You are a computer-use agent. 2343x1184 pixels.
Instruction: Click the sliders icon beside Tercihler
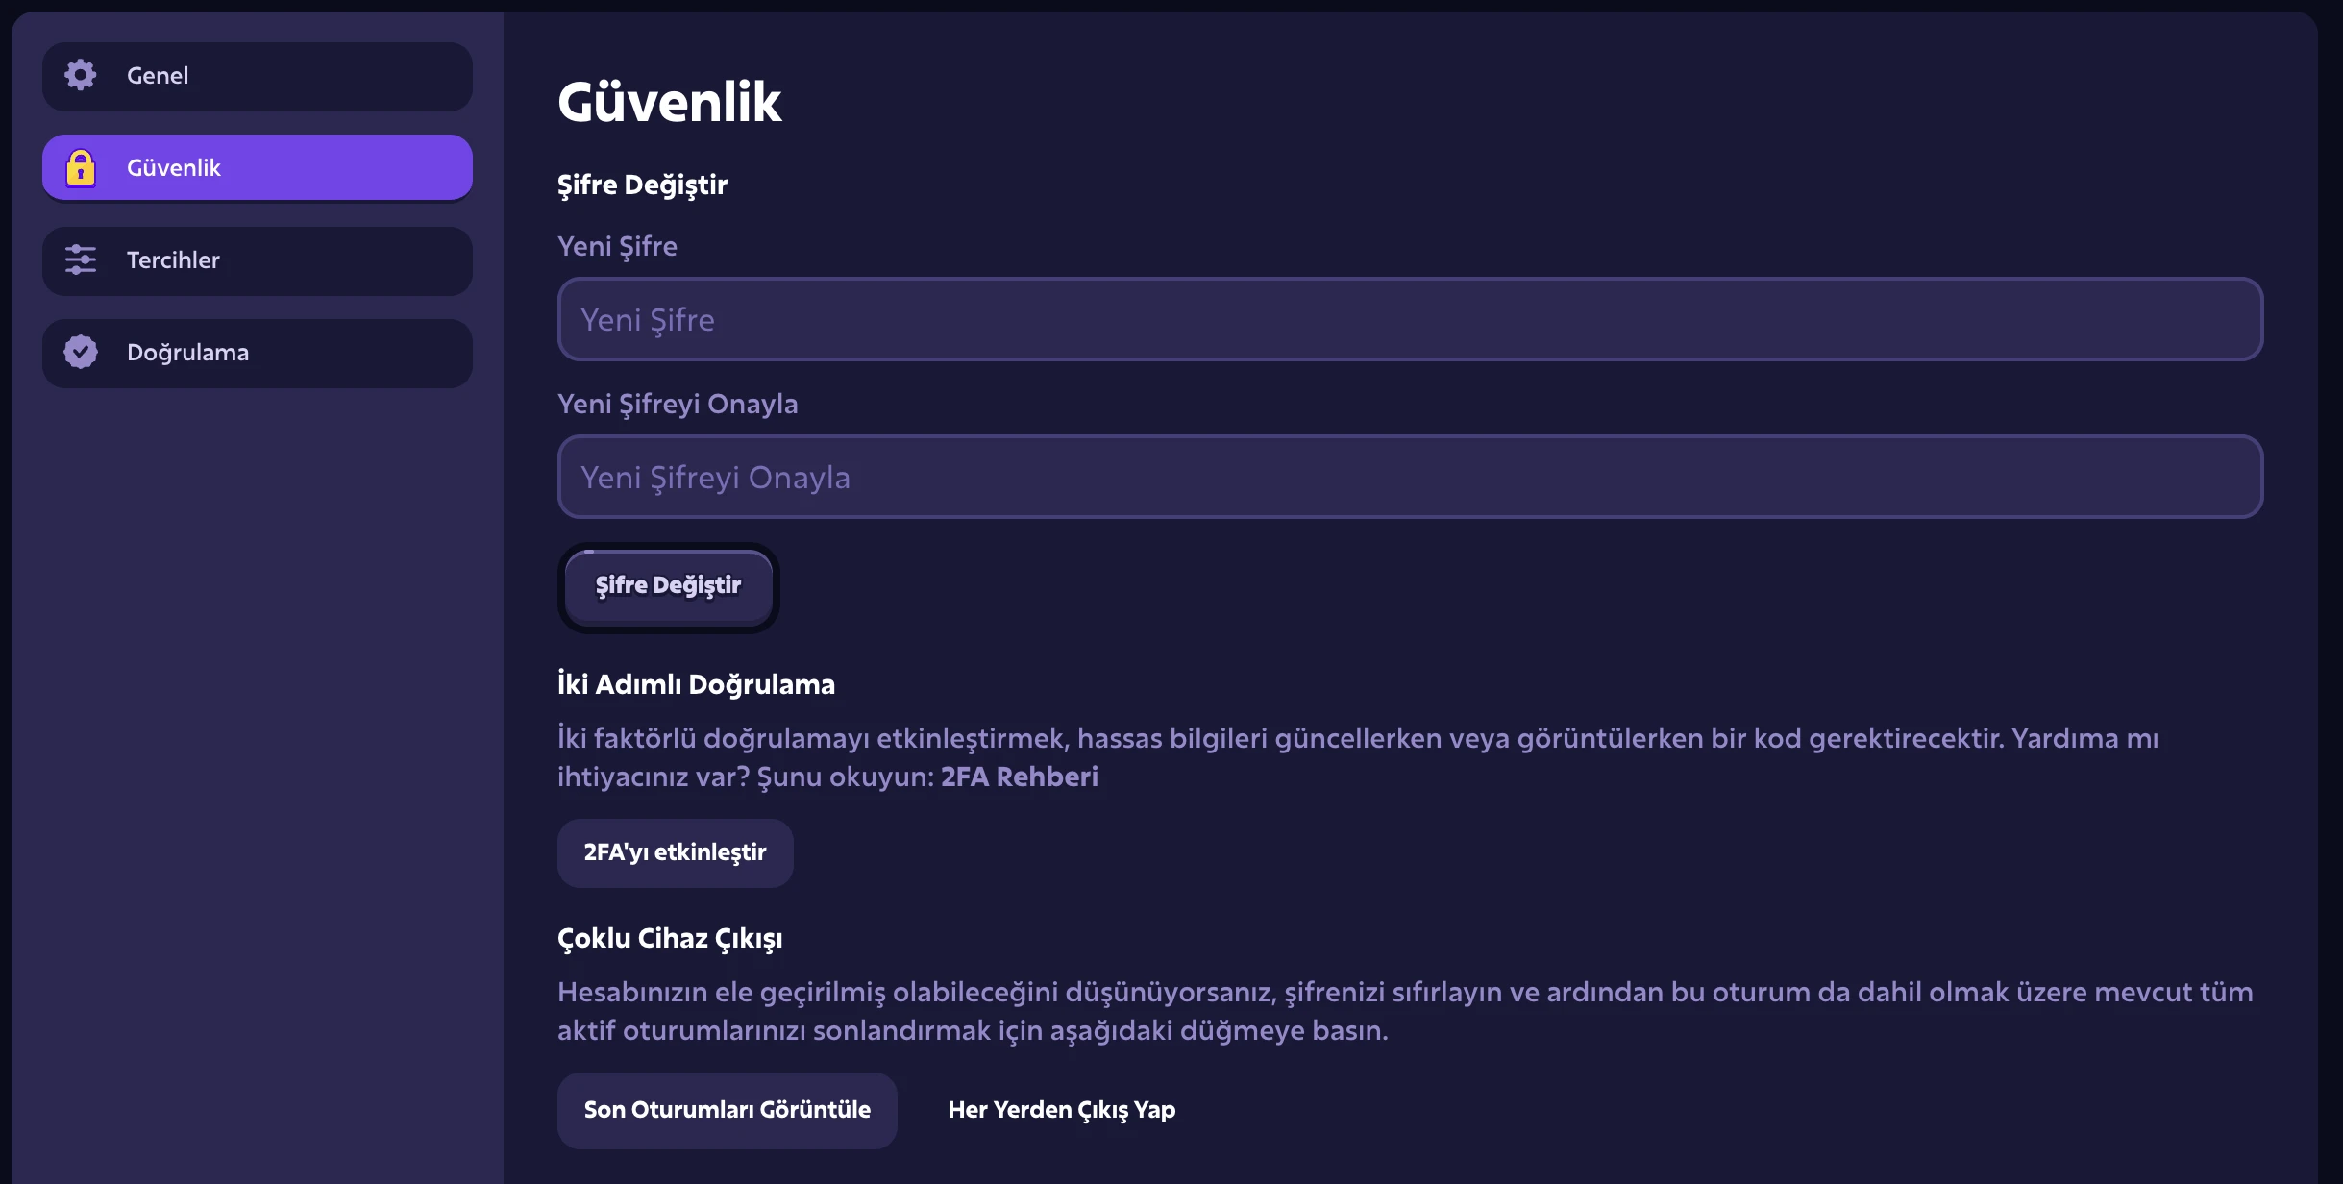click(81, 259)
